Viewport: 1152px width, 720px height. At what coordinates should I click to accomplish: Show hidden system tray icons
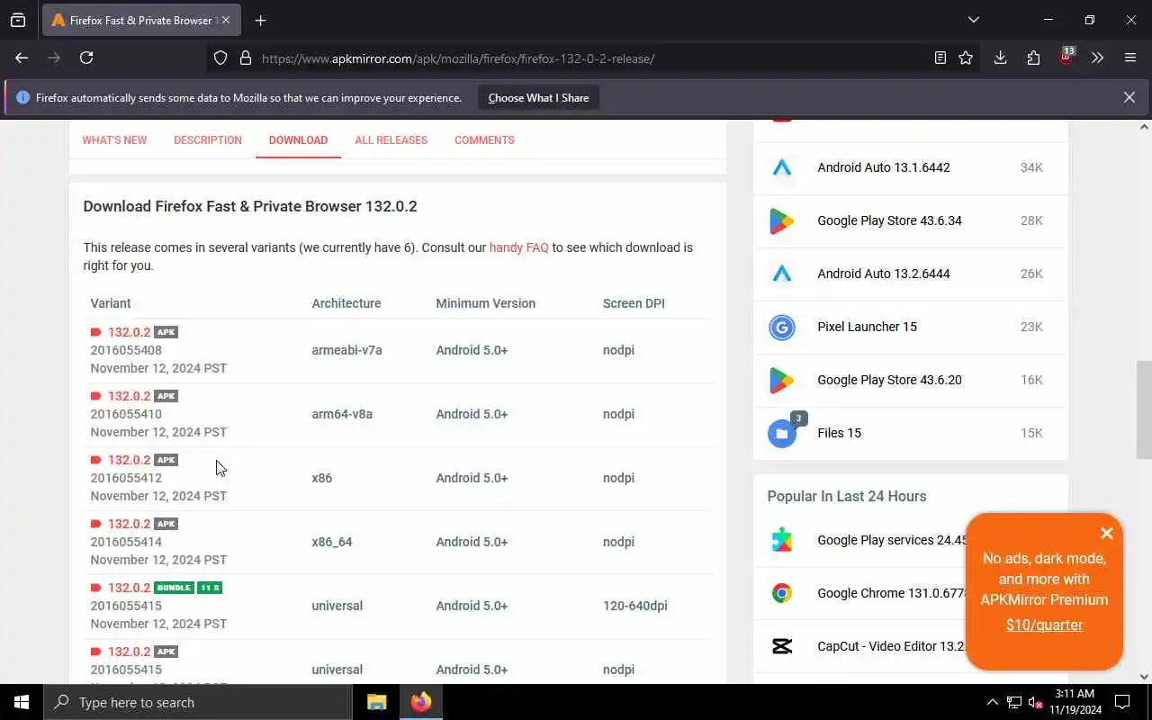(992, 702)
